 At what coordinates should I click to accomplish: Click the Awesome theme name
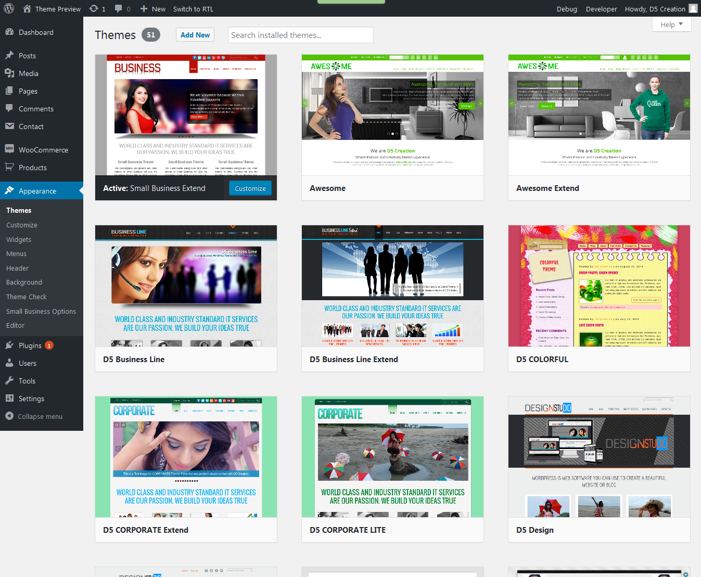point(327,188)
